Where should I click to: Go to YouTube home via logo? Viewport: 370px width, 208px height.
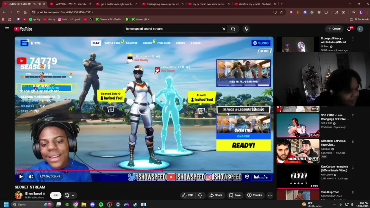coord(23,29)
